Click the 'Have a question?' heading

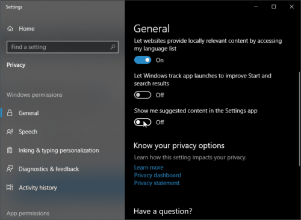[163, 211]
